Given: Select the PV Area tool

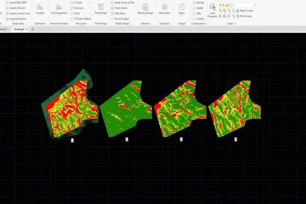Looking at the screenshot, I should tap(76, 3).
